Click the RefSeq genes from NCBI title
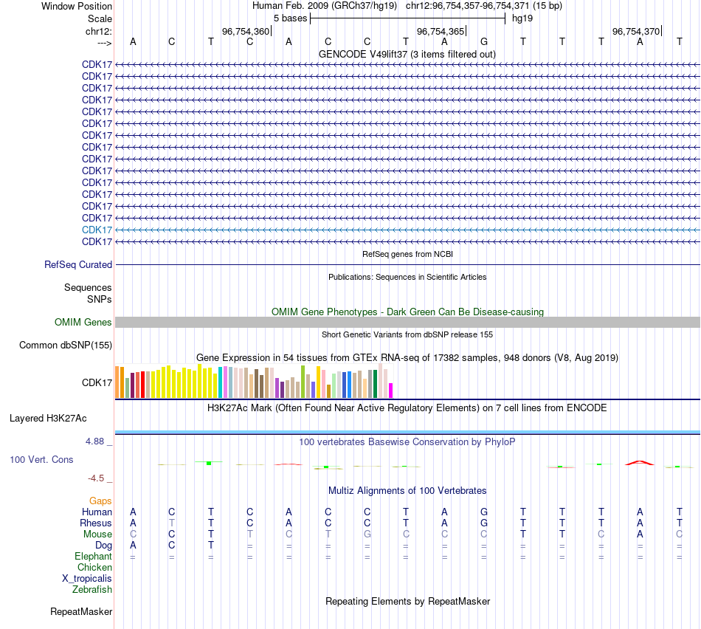 tap(407, 254)
